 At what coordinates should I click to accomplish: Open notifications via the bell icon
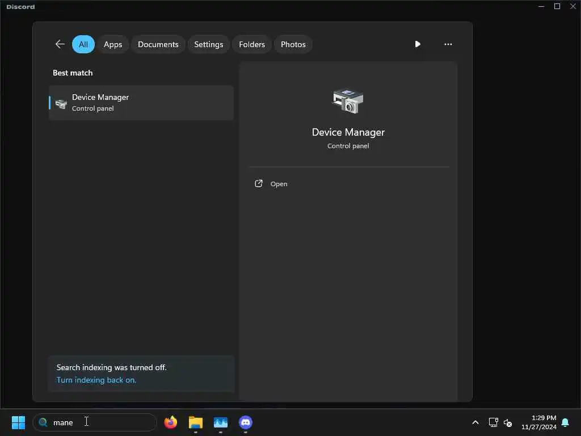point(566,422)
